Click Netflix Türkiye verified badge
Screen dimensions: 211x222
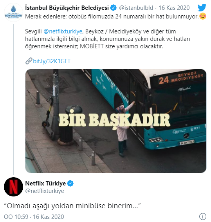70,183
